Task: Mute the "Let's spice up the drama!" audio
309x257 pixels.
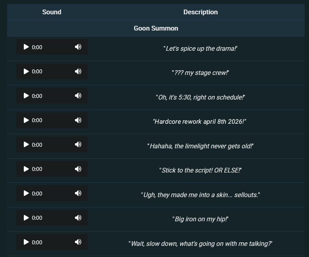Action: (78, 47)
